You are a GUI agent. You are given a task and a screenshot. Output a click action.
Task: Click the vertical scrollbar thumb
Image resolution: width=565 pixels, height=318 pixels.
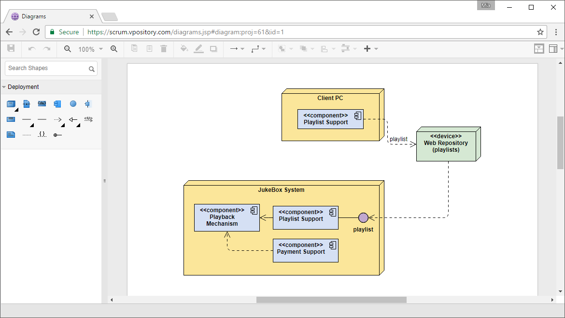[560, 143]
